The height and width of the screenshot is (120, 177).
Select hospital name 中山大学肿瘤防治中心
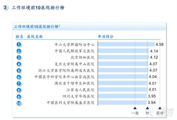click(x=74, y=45)
